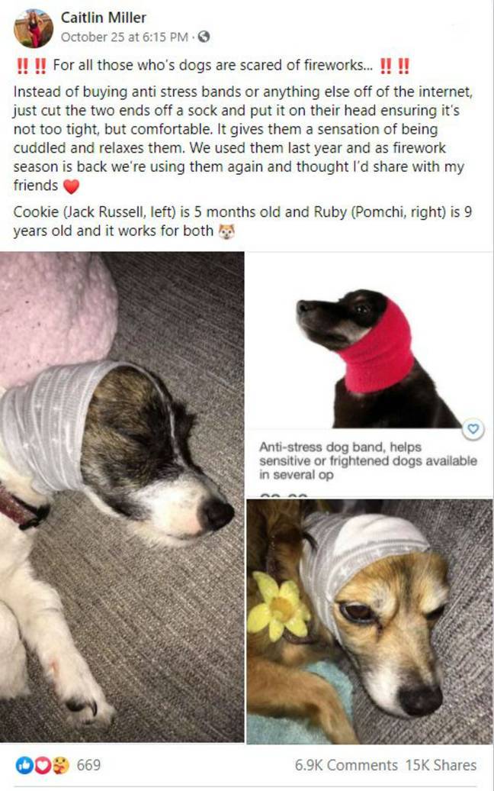Click the red heart emoji after friends
Screen dimensions: 494x791
click(72, 186)
